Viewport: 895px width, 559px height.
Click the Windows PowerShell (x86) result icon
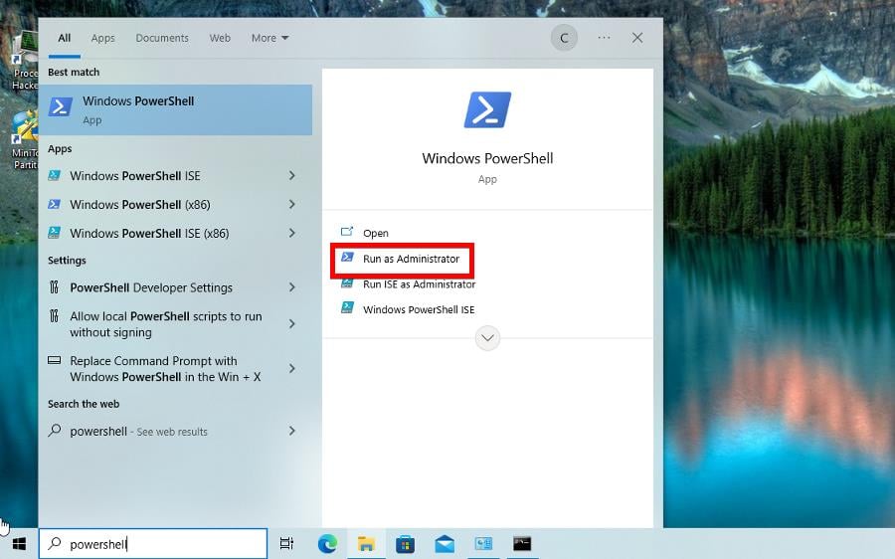(x=55, y=204)
